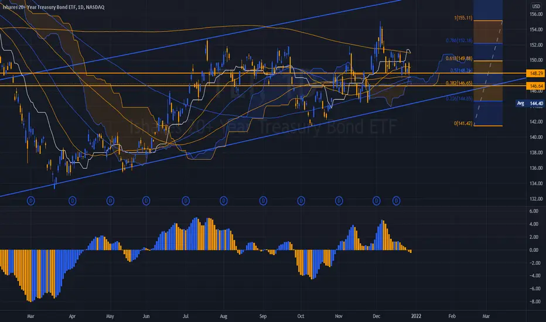Select the 138.00 price scale value
The width and height of the screenshot is (546, 322).
coord(536,152)
